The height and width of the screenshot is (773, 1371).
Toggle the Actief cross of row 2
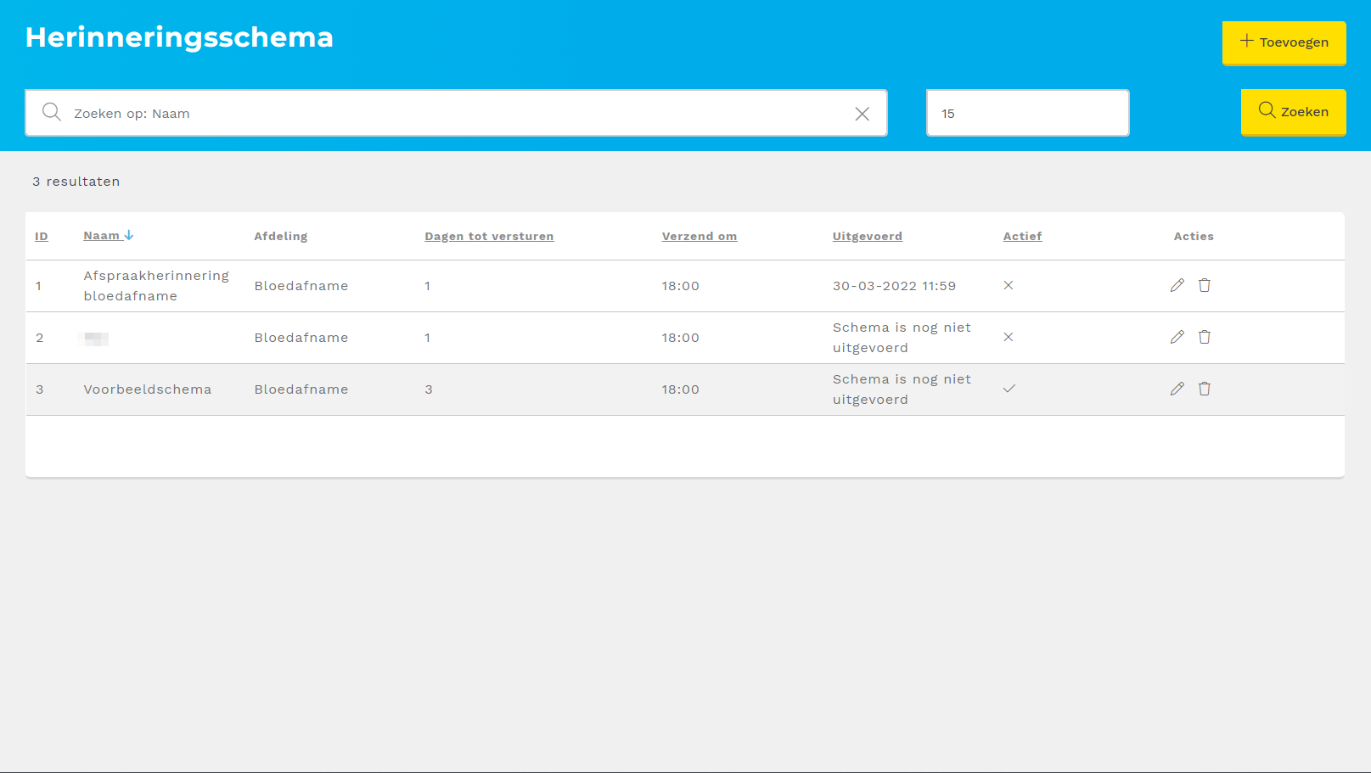click(x=1009, y=337)
